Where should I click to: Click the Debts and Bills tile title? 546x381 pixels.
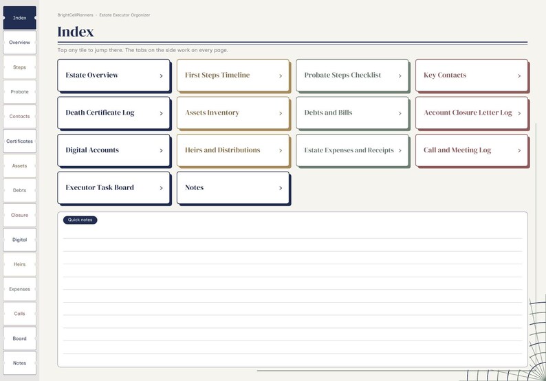[329, 113]
